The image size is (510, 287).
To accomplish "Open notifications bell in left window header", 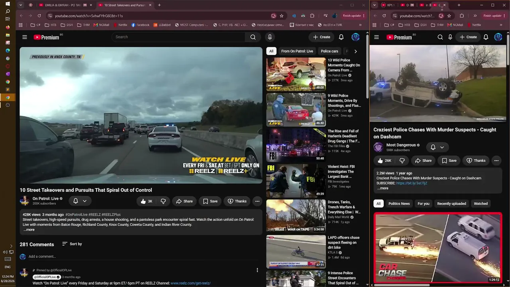I will click(341, 37).
